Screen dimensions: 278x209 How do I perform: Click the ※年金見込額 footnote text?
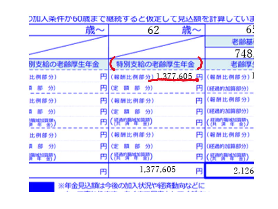[x=132, y=185]
